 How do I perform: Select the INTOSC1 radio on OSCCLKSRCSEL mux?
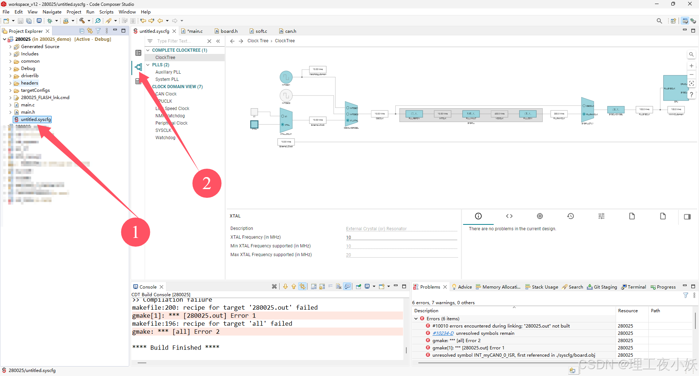coord(348,108)
